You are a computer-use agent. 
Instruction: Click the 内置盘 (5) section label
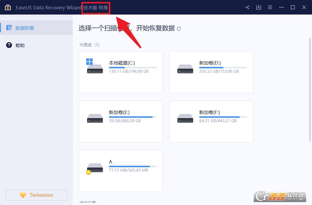click(90, 45)
